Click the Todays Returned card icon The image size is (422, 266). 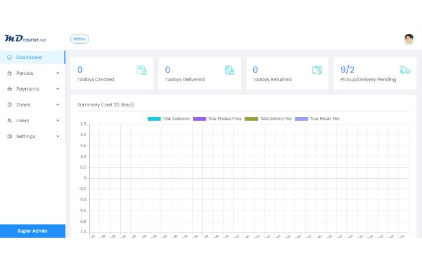pyautogui.click(x=317, y=70)
